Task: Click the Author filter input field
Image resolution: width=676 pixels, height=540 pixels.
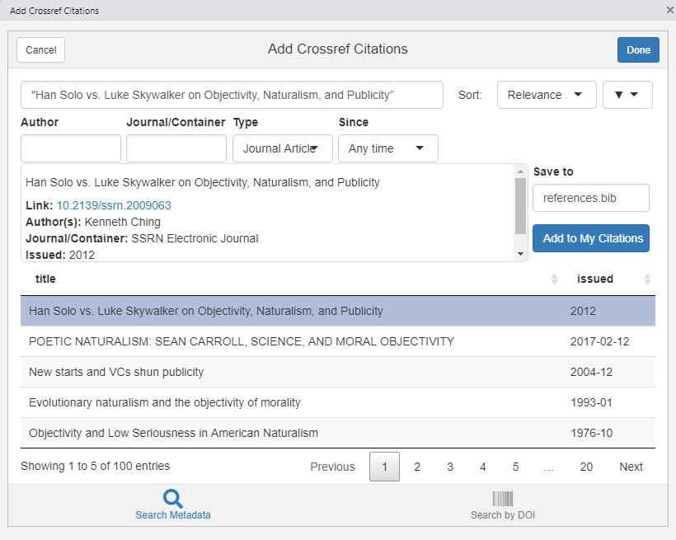Action: (x=71, y=148)
